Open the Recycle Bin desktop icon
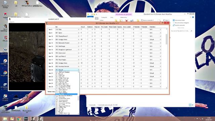 pyautogui.click(x=5, y=4)
